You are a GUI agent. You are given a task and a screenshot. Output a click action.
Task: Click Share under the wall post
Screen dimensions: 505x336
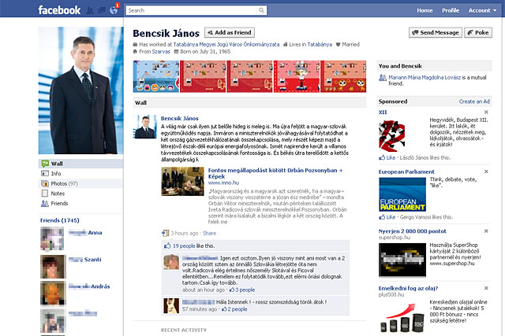209,233
